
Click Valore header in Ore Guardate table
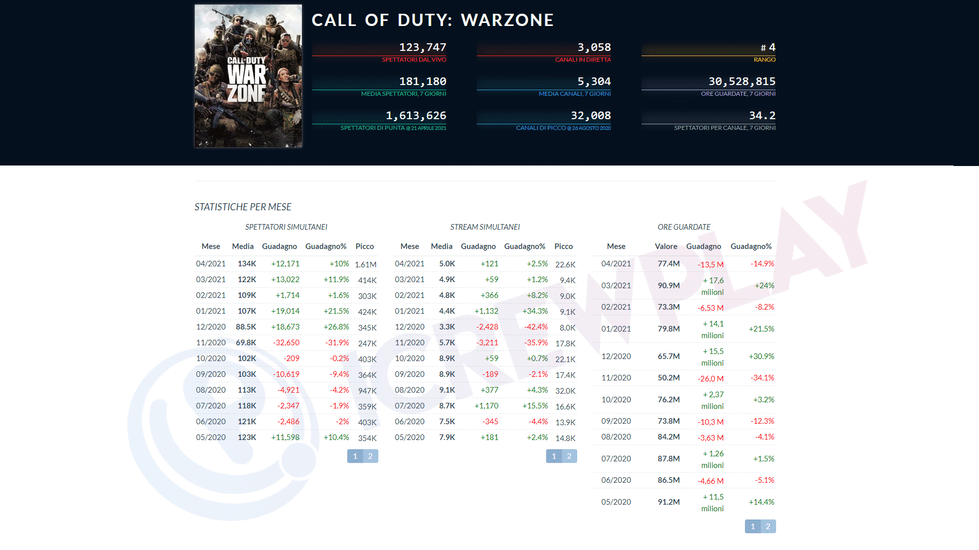[666, 246]
